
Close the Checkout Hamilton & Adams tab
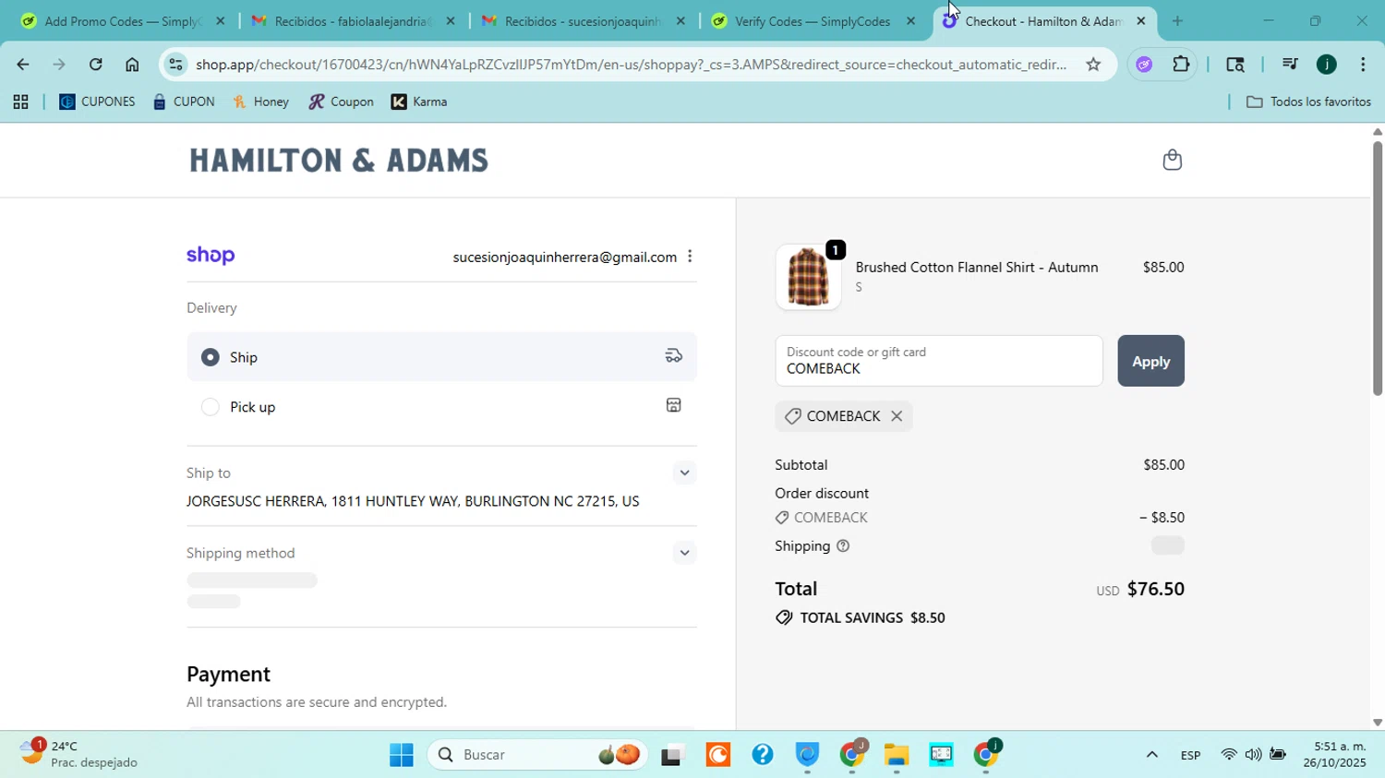(x=1140, y=21)
